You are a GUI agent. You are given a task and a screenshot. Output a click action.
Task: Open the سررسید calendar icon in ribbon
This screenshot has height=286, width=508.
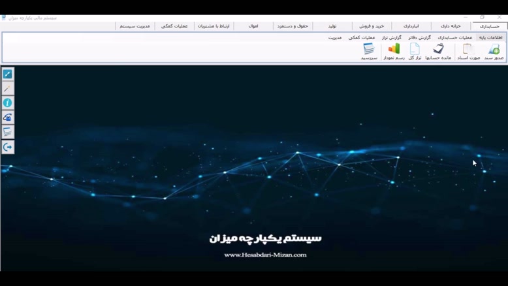point(369,51)
